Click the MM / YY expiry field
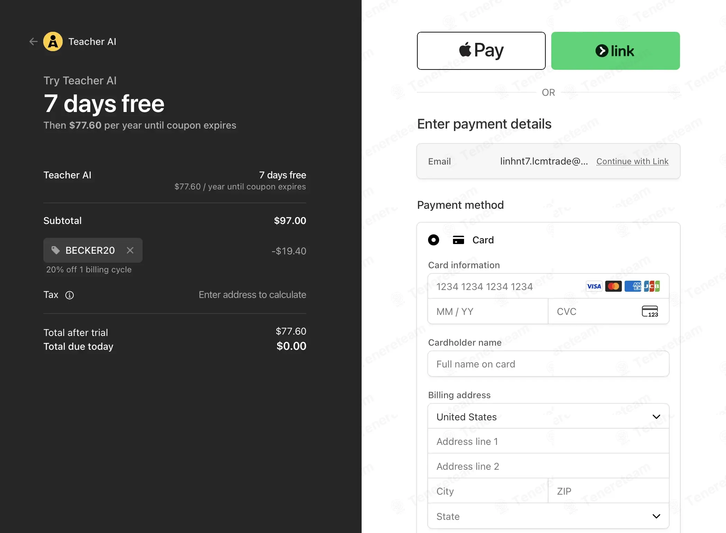 click(488, 311)
